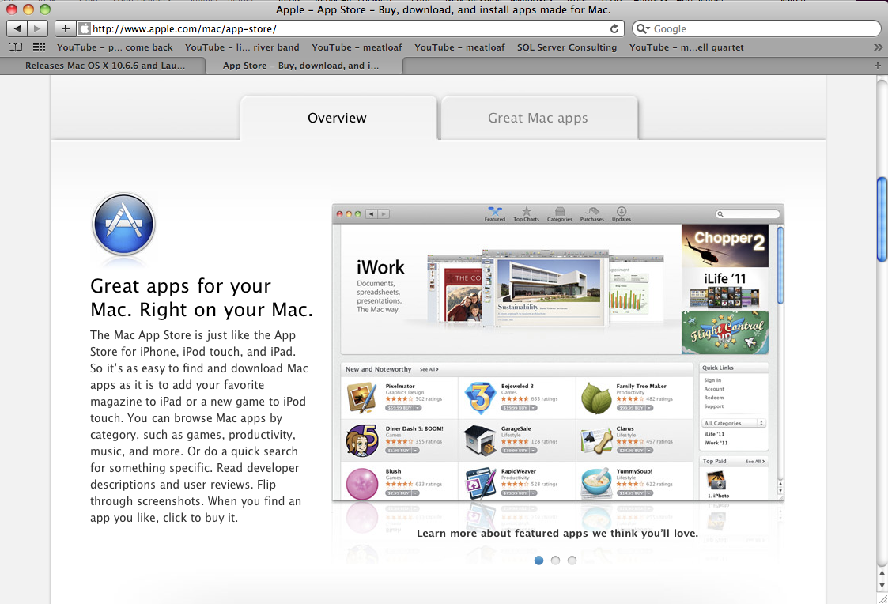Click the scrollbar up arrow

(882, 573)
